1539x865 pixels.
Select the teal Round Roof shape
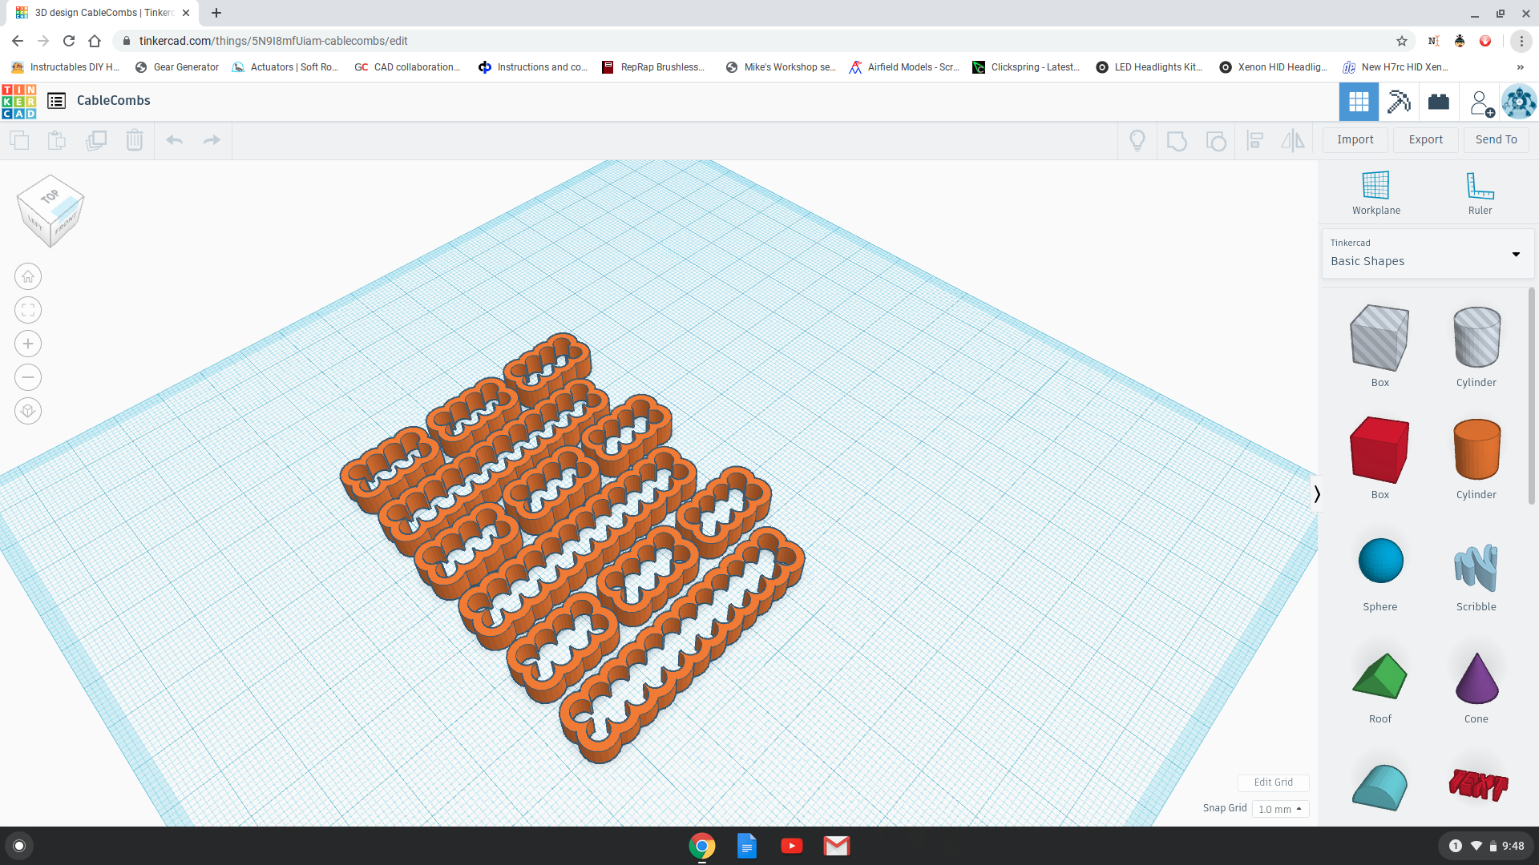pyautogui.click(x=1379, y=787)
